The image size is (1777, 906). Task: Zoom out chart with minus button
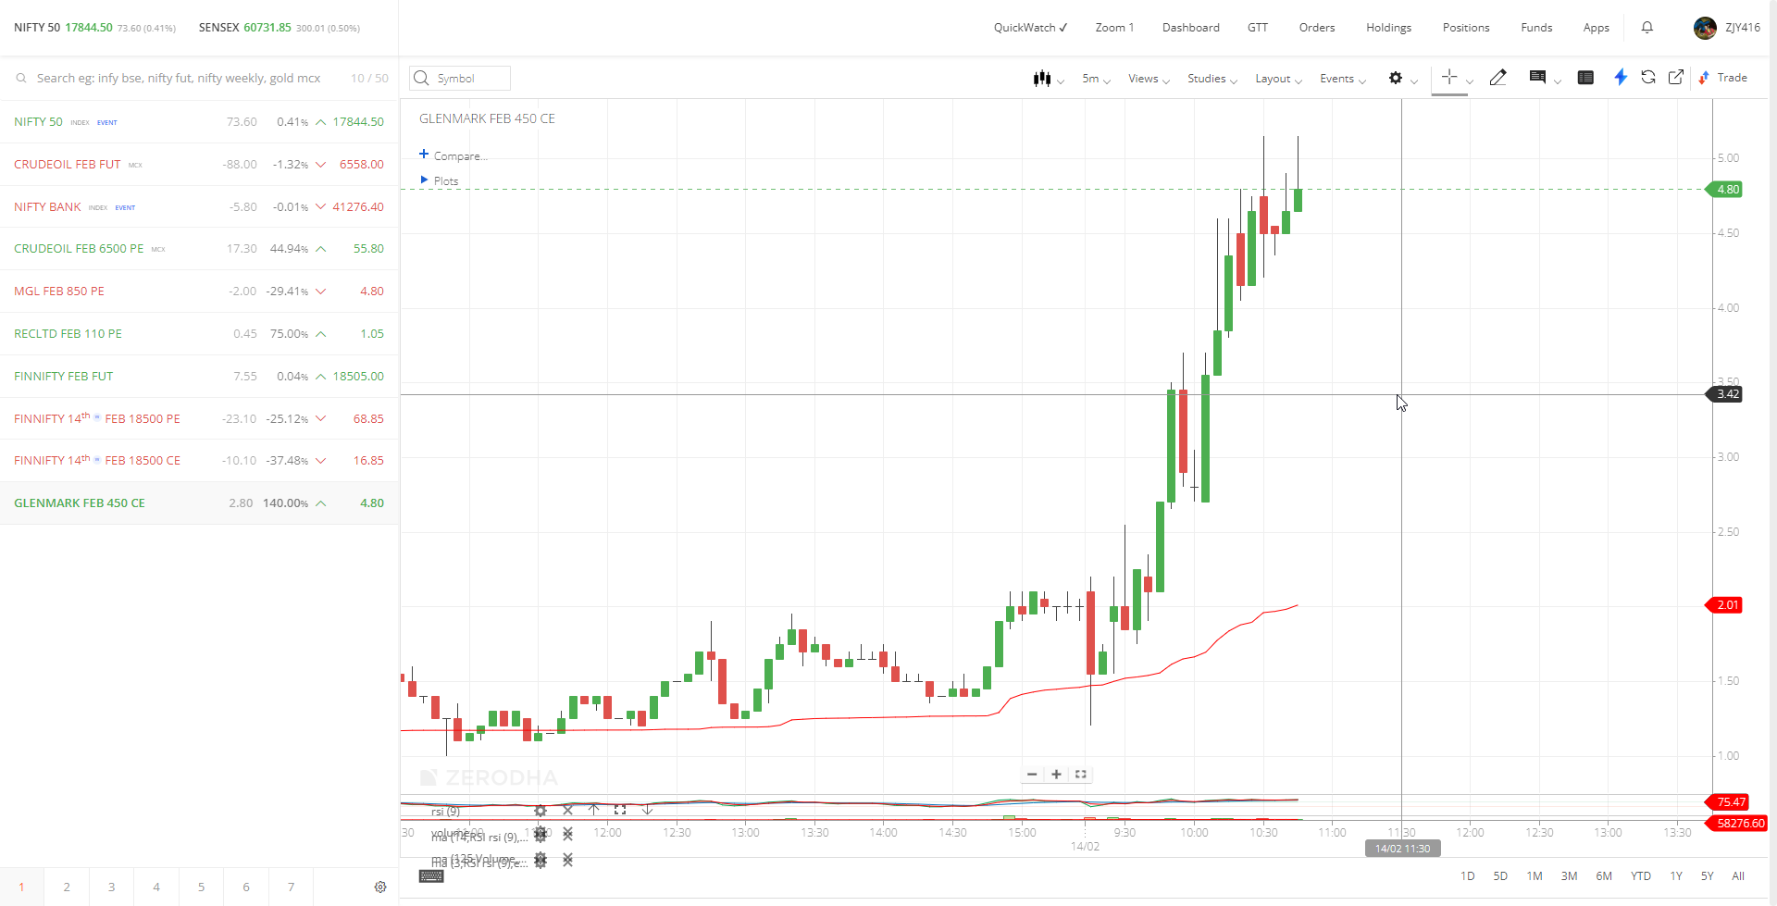[x=1032, y=775]
